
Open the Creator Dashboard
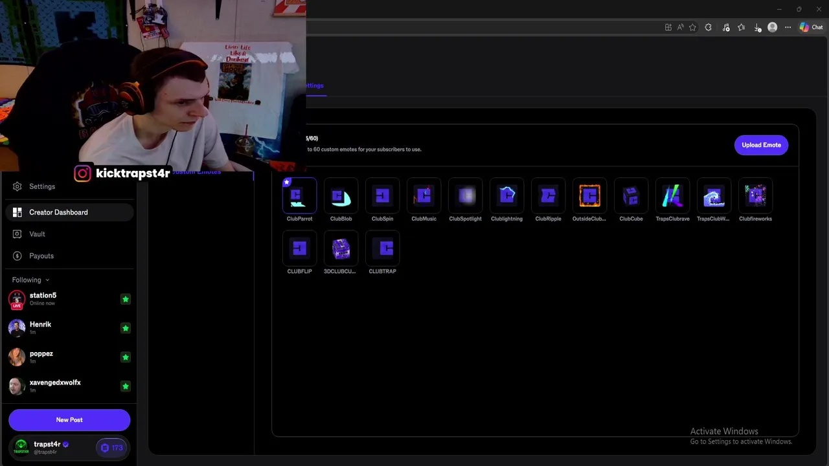tap(69, 212)
